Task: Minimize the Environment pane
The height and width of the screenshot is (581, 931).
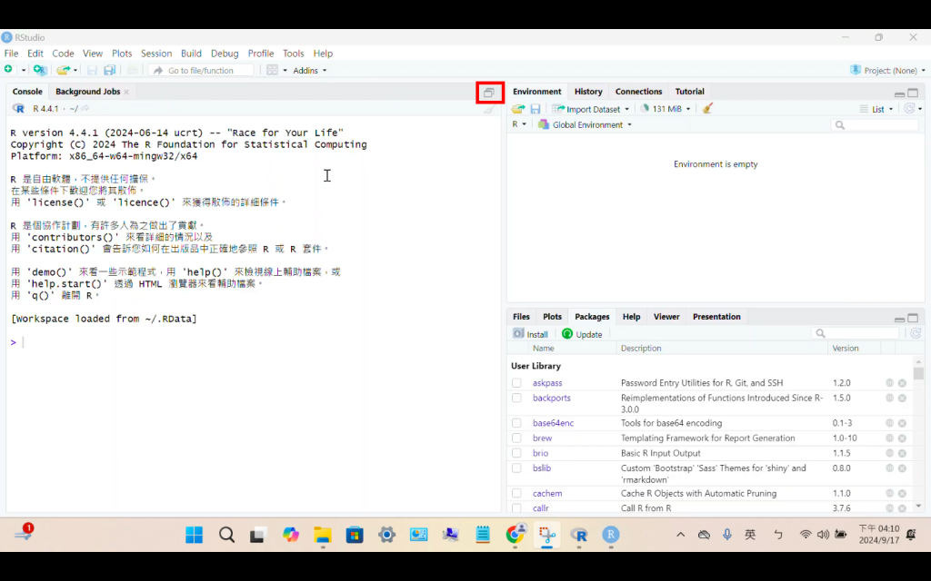Action: (899, 94)
